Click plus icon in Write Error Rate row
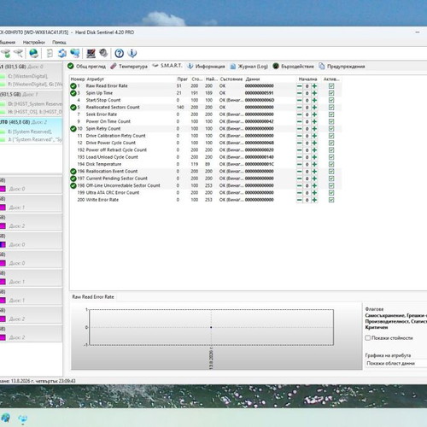Viewport: 427px width, 427px height. [314, 200]
